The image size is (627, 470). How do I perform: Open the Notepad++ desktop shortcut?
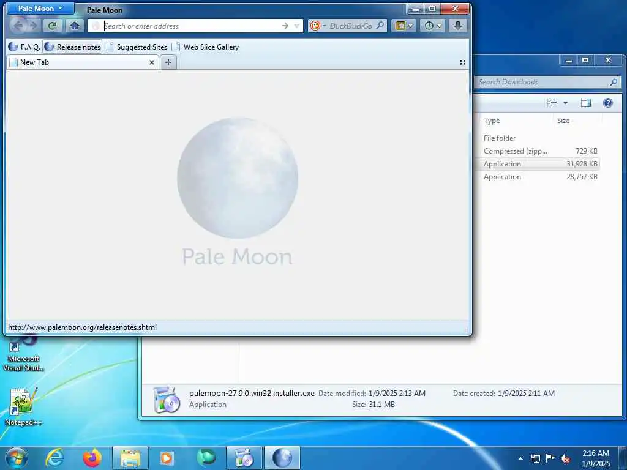[23, 407]
